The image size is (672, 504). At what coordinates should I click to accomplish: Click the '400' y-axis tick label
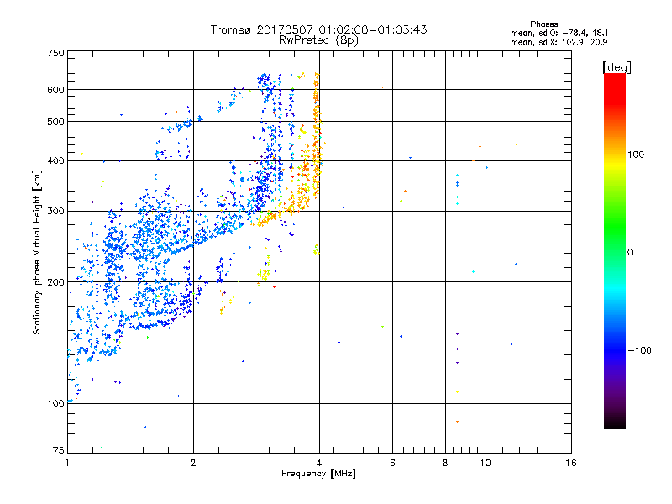[55, 161]
